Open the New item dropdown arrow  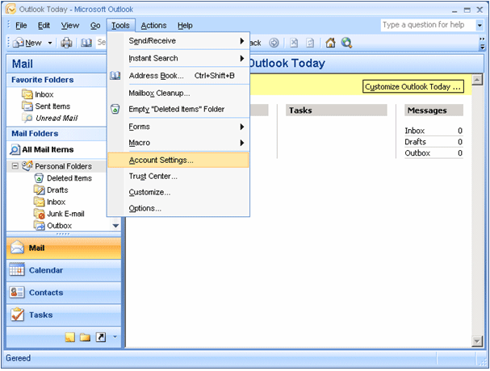50,43
